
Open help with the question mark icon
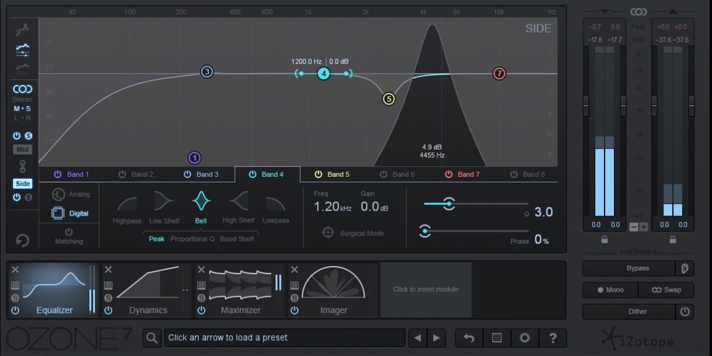click(553, 338)
